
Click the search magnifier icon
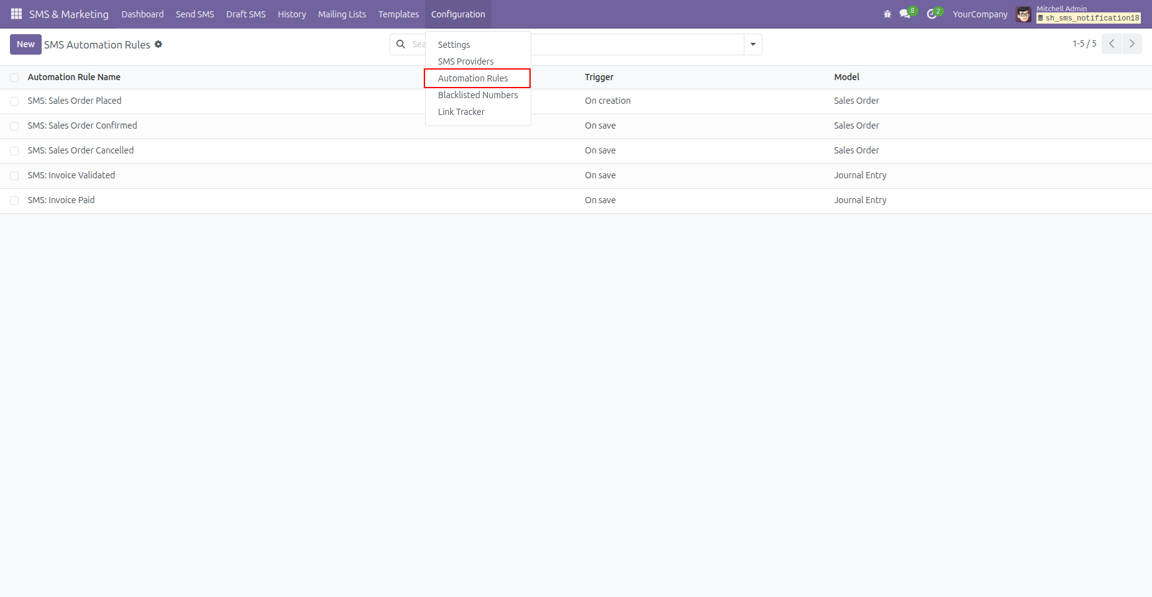401,44
